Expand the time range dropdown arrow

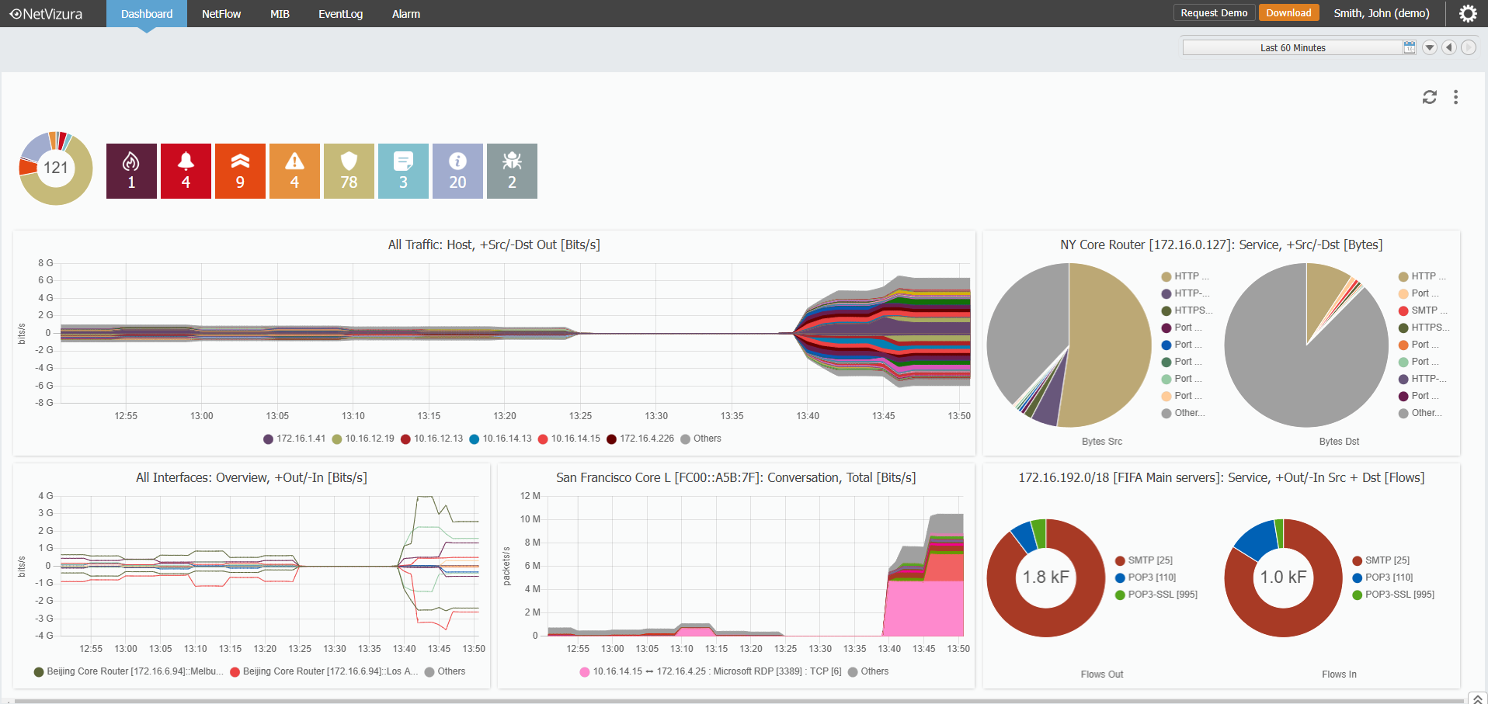pyautogui.click(x=1429, y=47)
